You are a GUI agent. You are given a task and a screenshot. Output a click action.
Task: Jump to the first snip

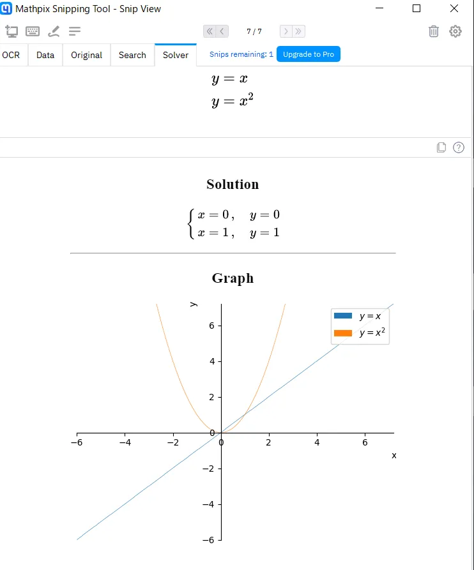click(210, 31)
